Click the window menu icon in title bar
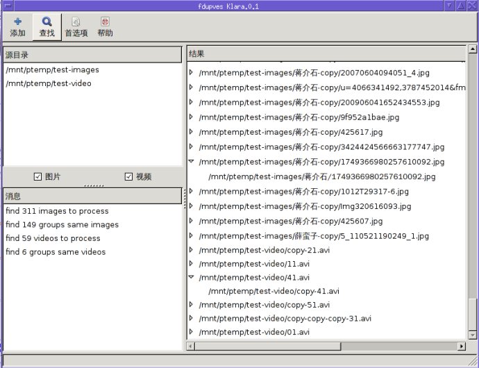Screen dimensions: 479x368 [x=6, y=6]
